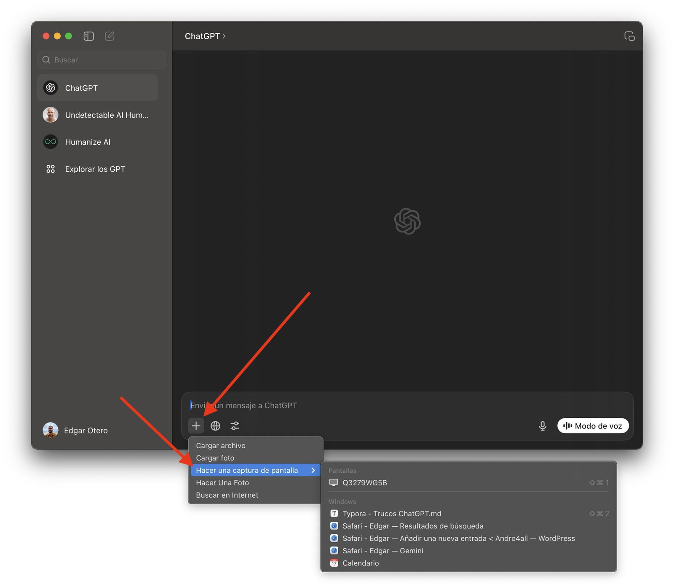Capture Typora - Trucos ChatGPT.md window
Image resolution: width=674 pixels, height=587 pixels.
468,514
